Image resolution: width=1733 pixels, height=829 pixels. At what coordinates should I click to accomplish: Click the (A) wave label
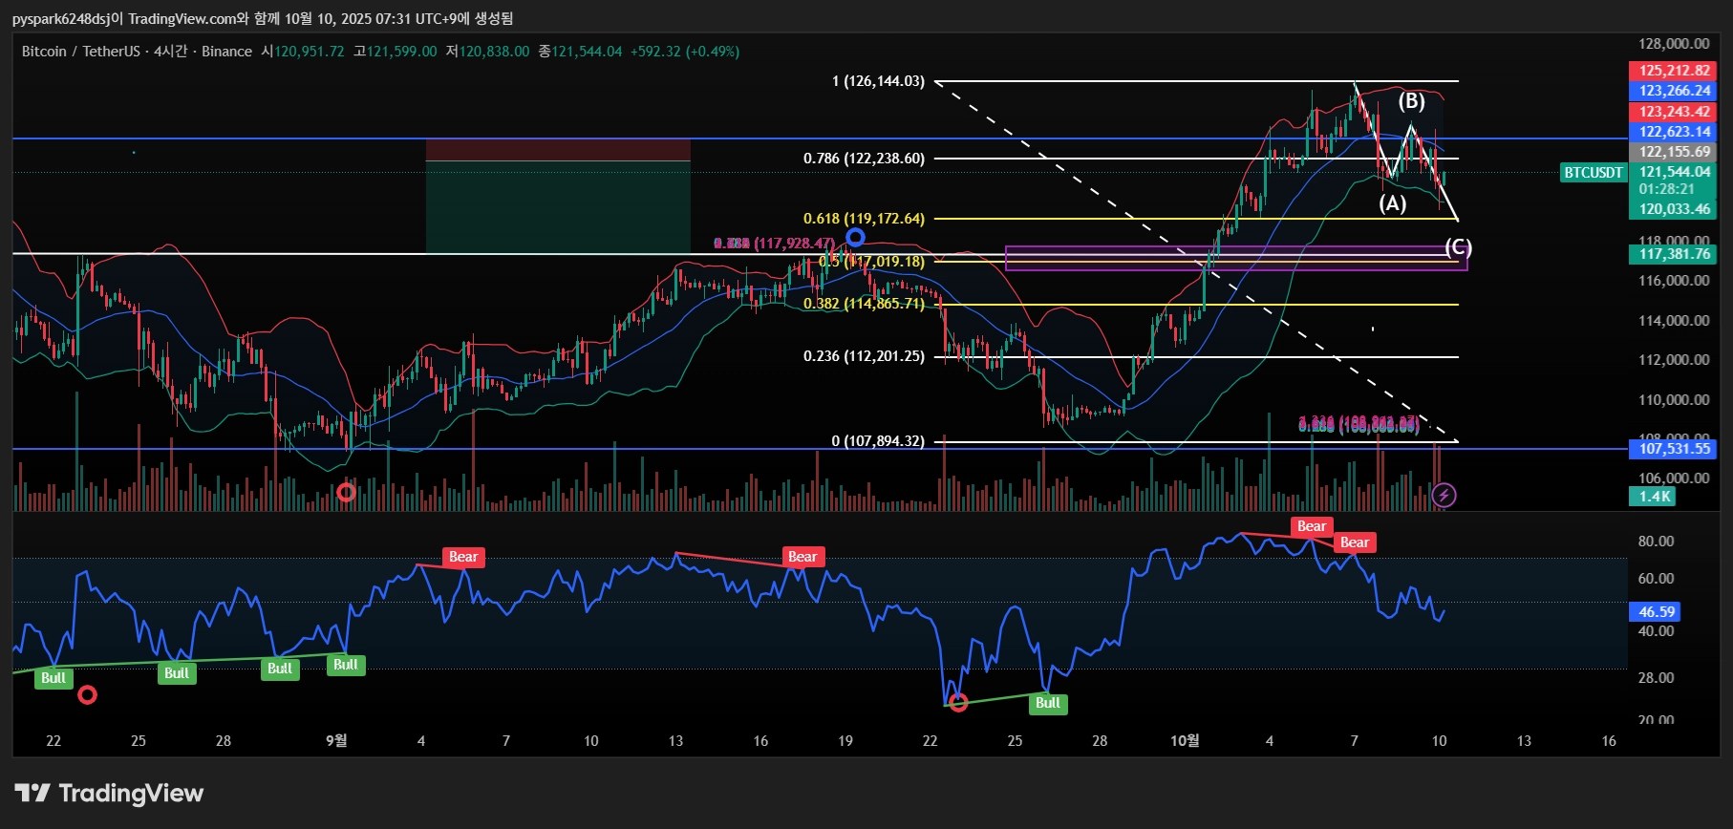point(1393,203)
